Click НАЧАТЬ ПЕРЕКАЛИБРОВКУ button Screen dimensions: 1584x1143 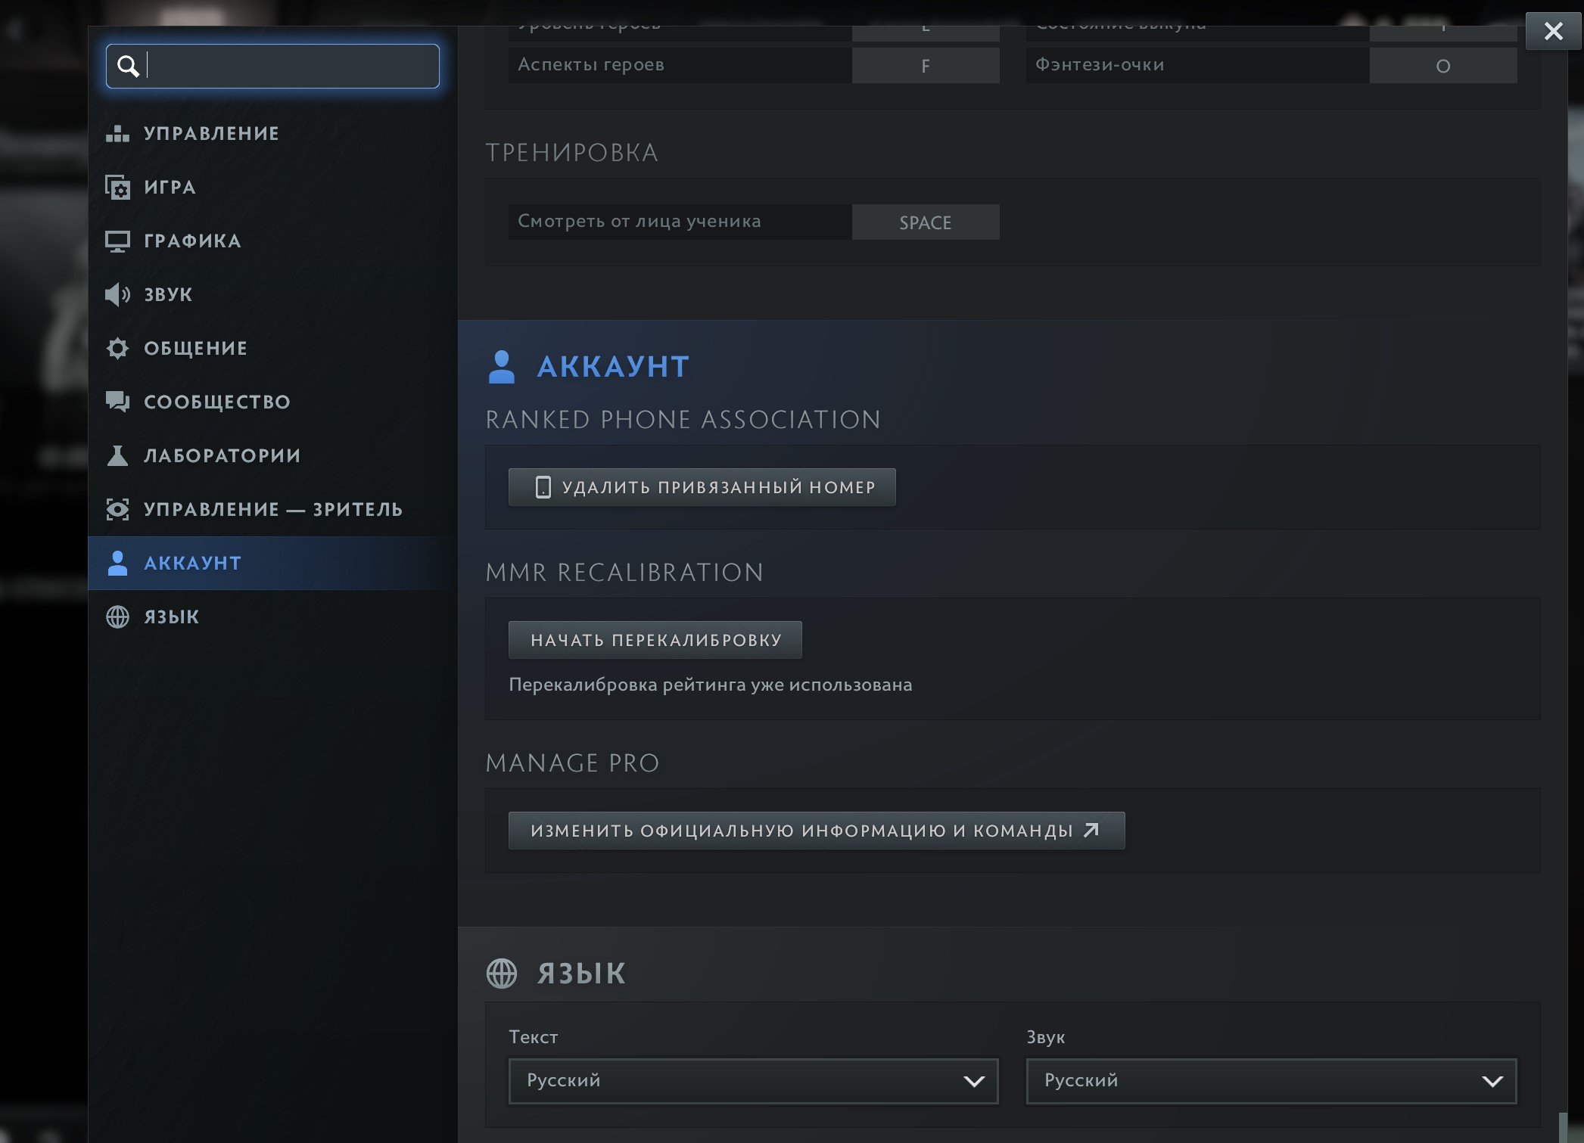655,640
